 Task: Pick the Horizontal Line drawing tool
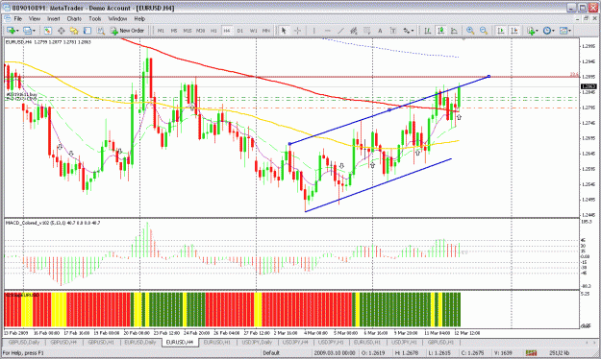pos(327,31)
